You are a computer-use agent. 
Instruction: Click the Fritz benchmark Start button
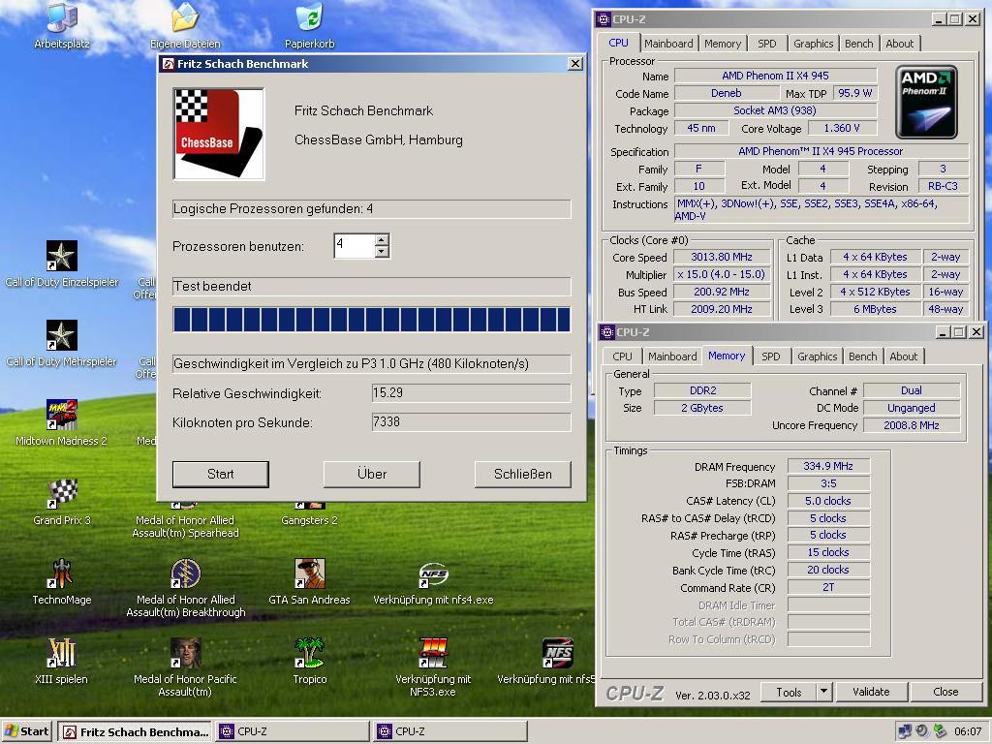[220, 474]
